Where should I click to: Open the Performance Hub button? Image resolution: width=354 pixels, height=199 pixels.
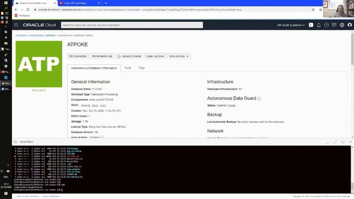point(102,56)
